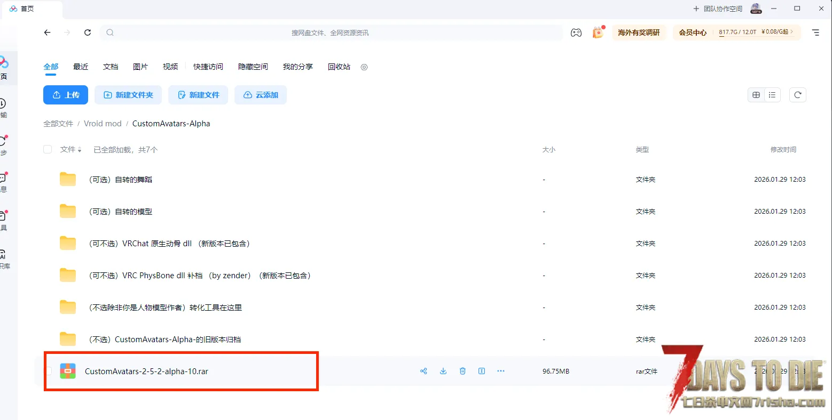Open the file name sort dropdown arrow
The height and width of the screenshot is (420, 832).
coord(80,150)
